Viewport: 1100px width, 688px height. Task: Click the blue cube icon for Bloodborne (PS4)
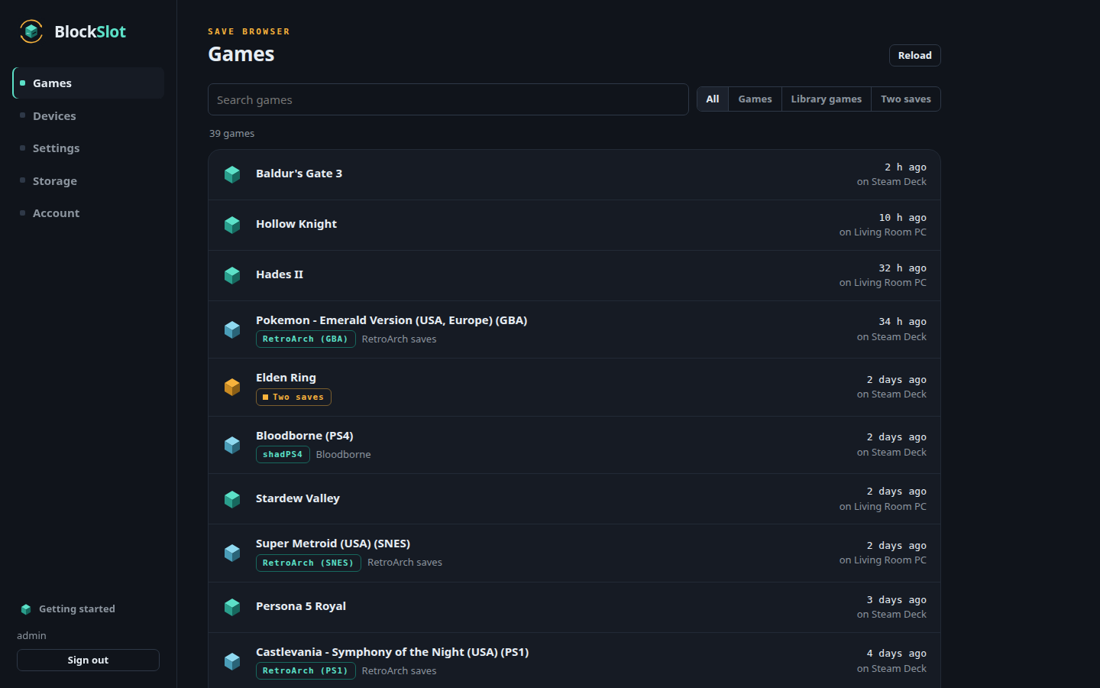pos(232,445)
